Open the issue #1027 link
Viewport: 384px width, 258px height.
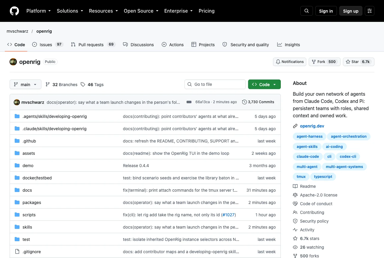click(228, 215)
